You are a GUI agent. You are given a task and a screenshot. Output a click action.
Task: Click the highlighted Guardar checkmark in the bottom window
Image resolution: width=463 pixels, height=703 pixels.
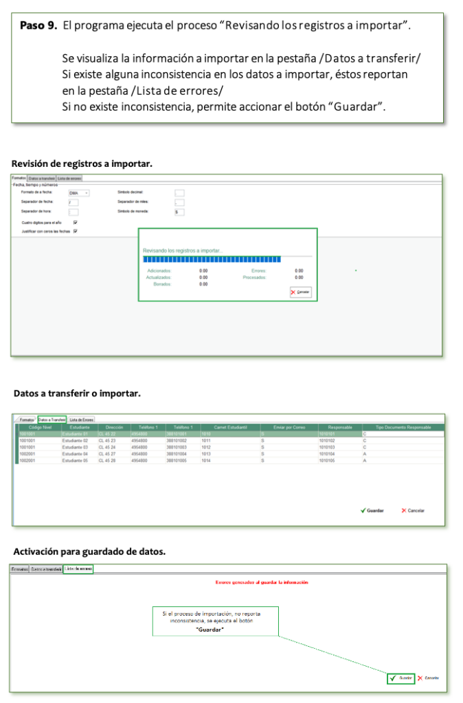click(402, 678)
